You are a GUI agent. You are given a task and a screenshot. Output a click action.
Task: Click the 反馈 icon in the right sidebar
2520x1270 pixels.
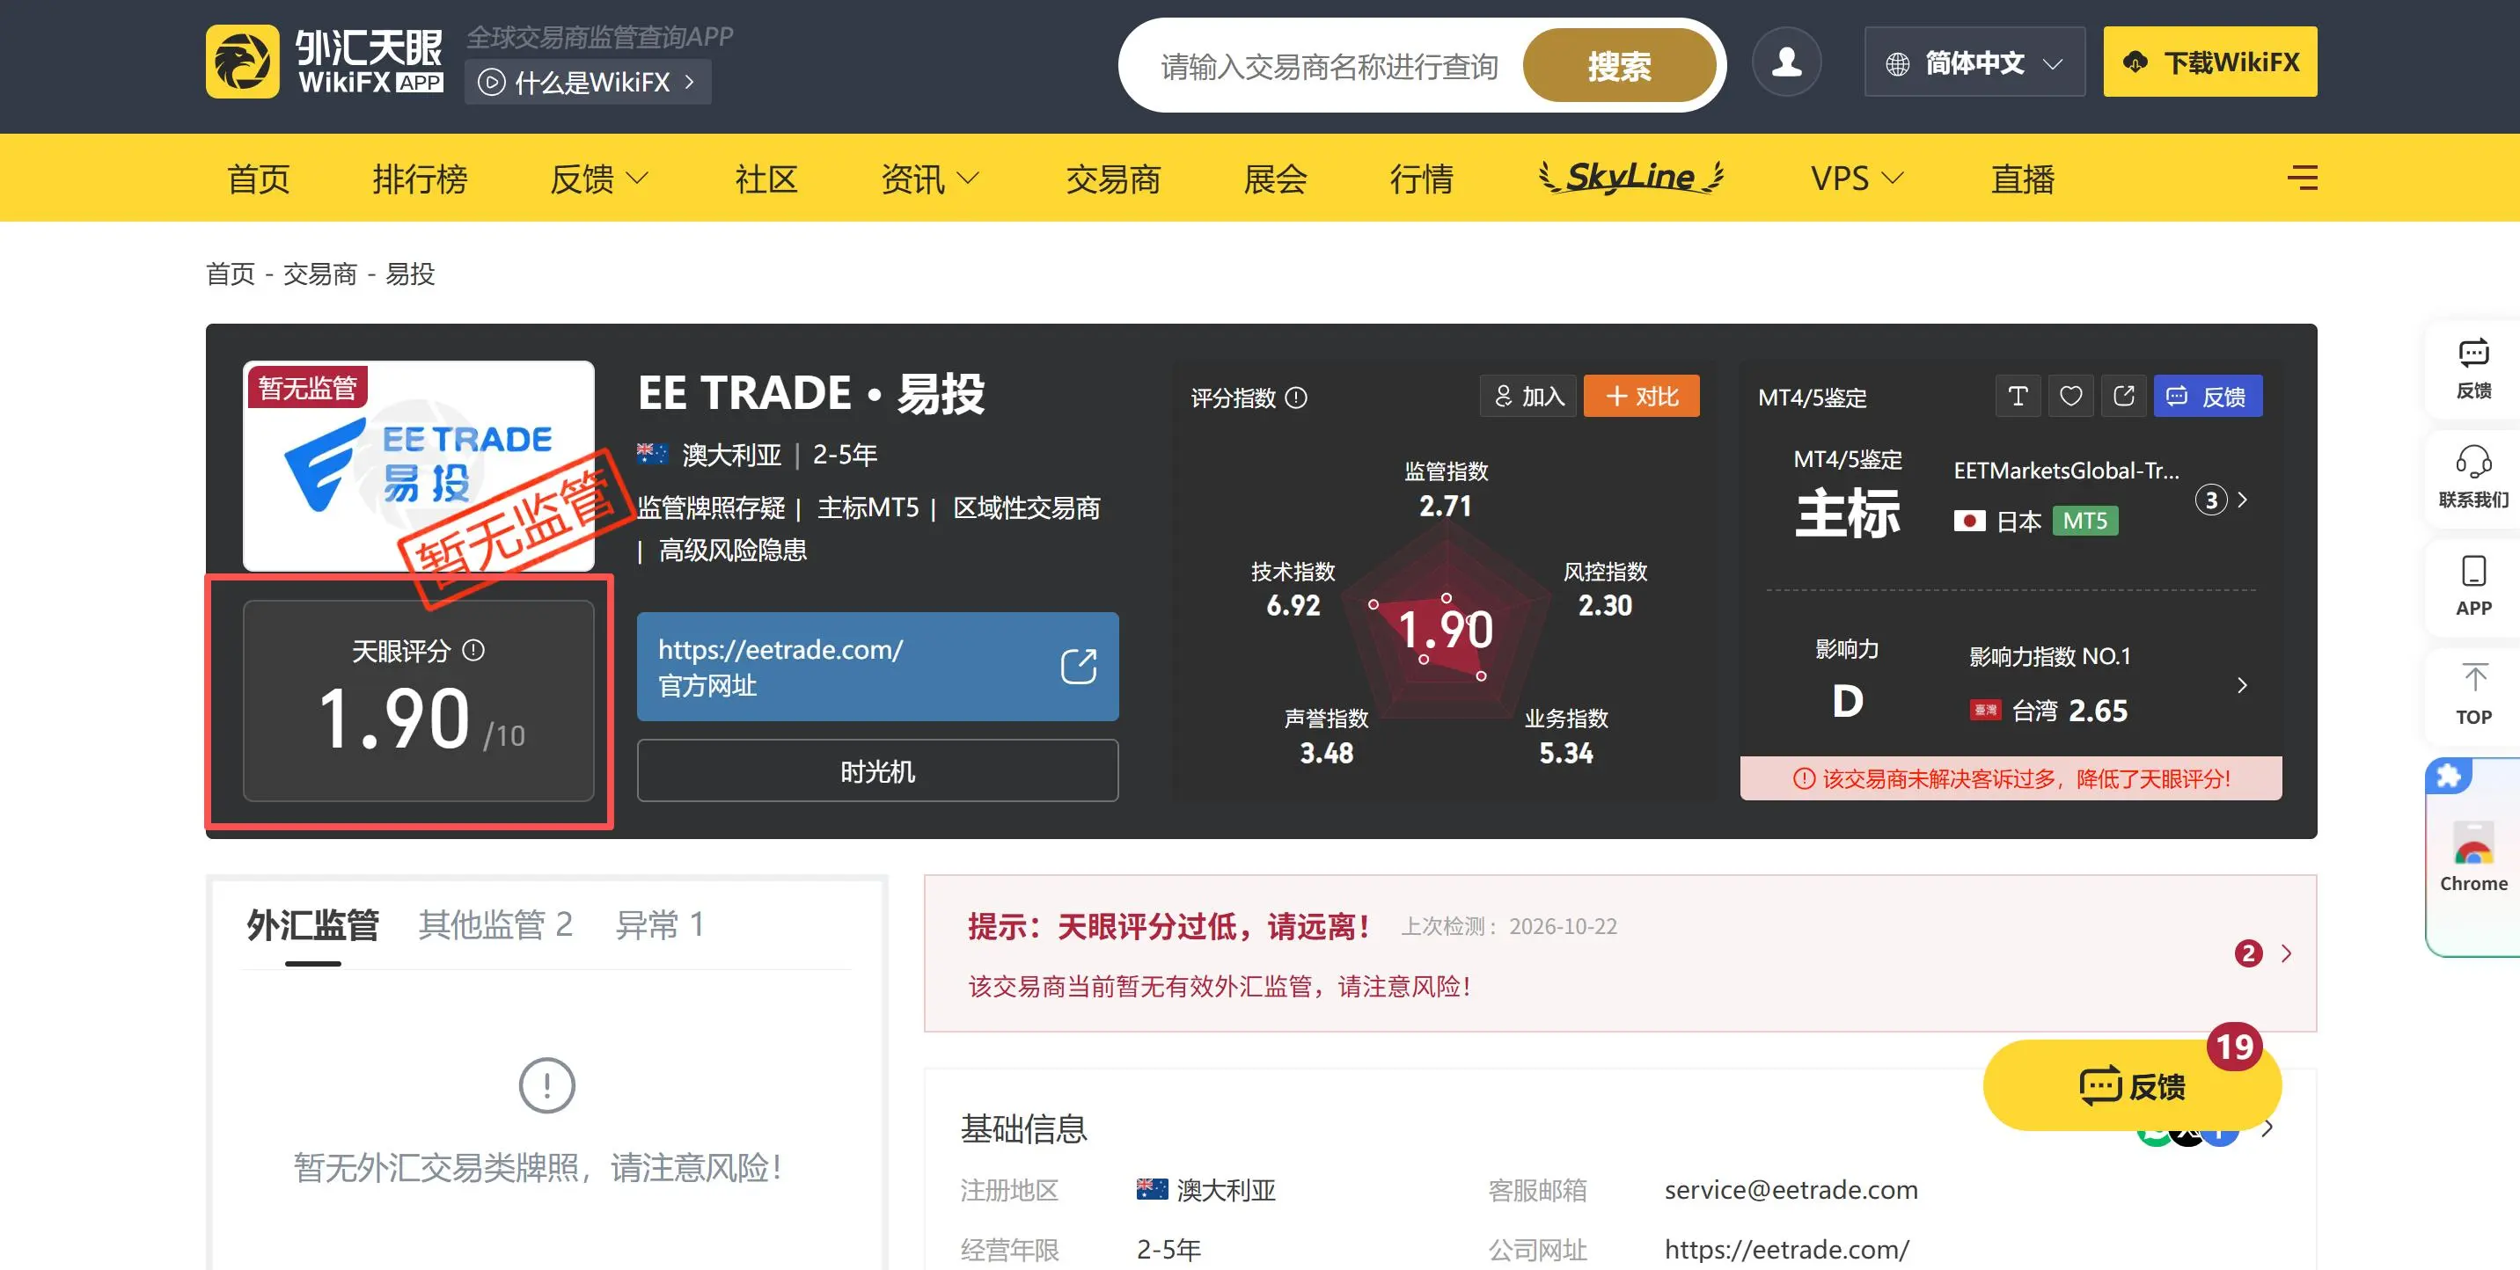2473,368
